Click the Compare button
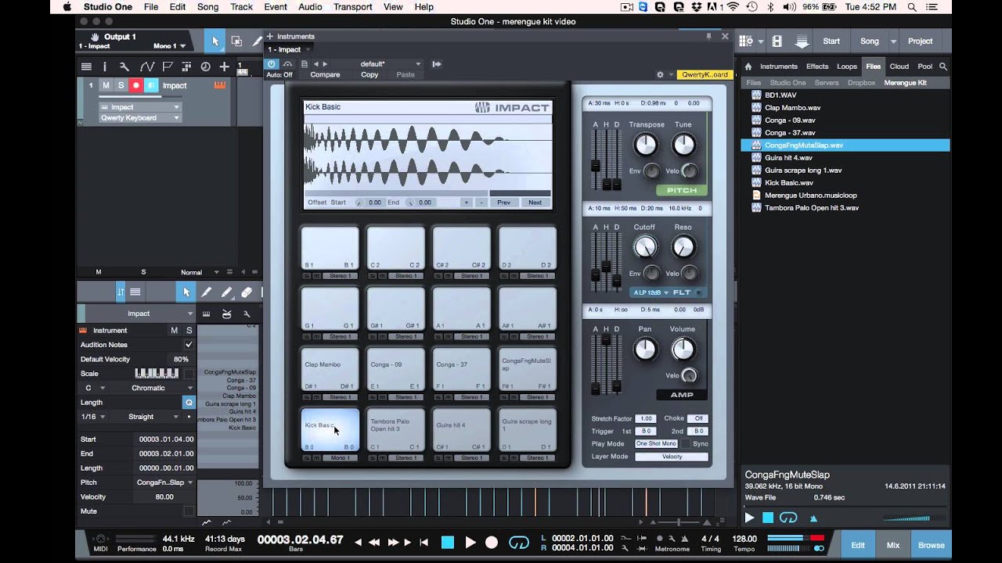The height and width of the screenshot is (563, 1002). click(325, 75)
